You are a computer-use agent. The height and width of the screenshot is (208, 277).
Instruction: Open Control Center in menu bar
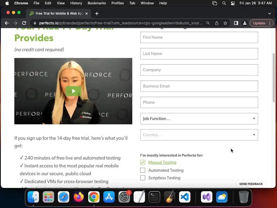233,3
